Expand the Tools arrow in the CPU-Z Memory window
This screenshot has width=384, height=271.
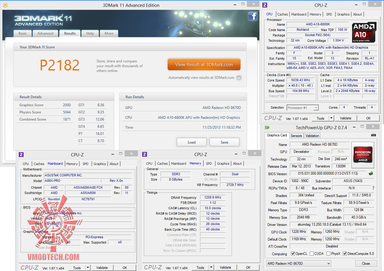click(x=211, y=267)
